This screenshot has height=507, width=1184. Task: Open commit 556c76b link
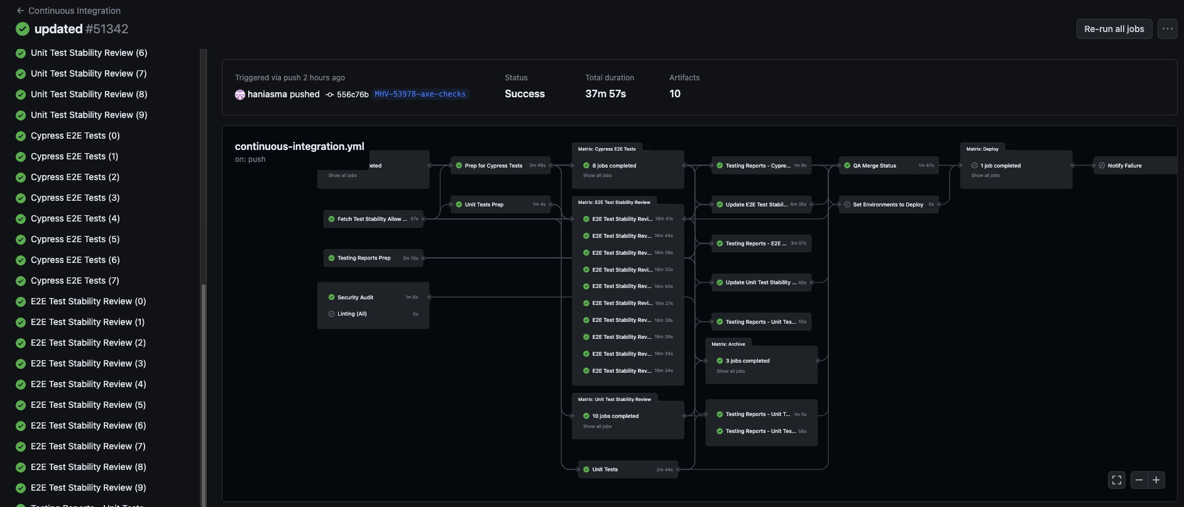352,95
